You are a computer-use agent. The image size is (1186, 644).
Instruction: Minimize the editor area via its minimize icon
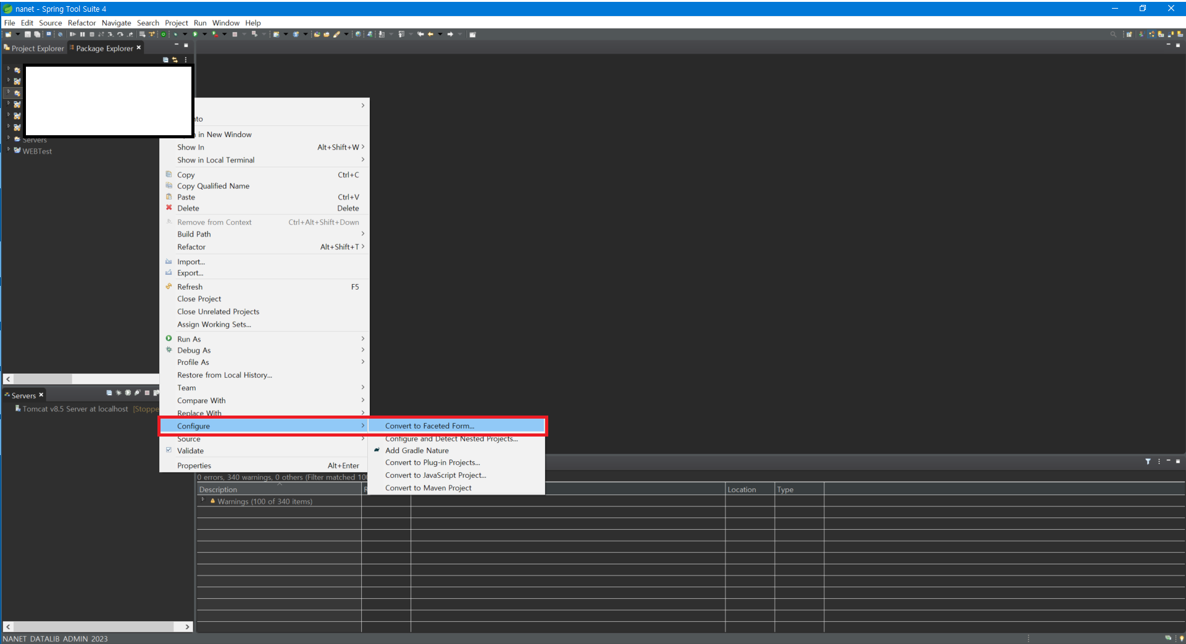pos(1169,44)
